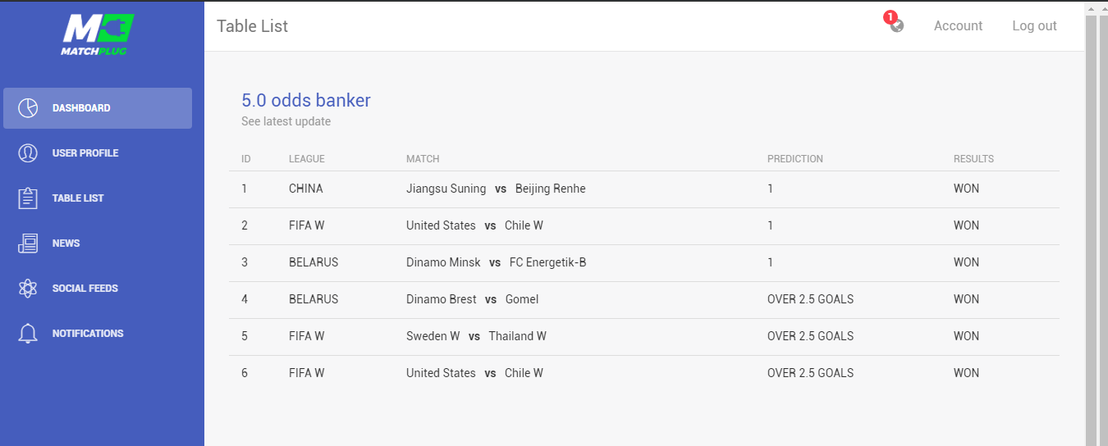Click the Dashboard pie chart icon
This screenshot has height=446, width=1108.
(x=28, y=108)
